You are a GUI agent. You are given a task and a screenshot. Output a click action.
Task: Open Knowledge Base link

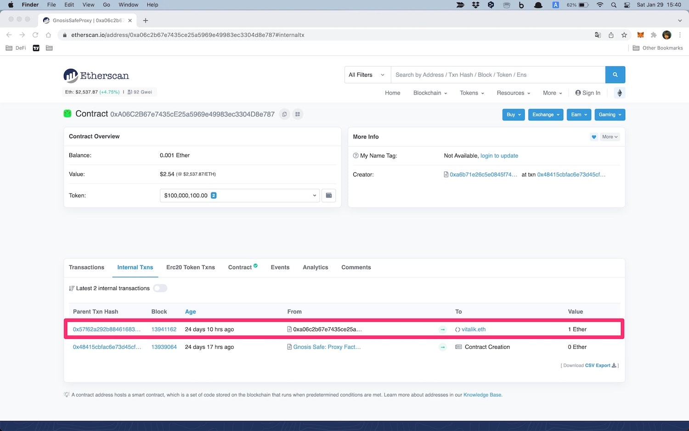point(482,395)
